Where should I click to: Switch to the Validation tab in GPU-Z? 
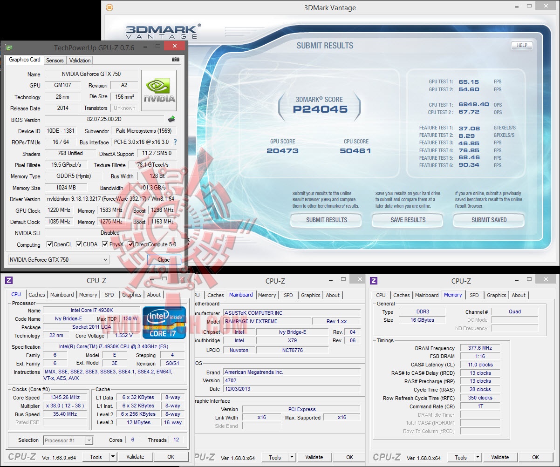pyautogui.click(x=80, y=61)
